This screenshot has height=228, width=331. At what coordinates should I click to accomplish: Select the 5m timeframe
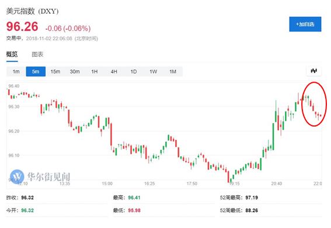coord(36,72)
